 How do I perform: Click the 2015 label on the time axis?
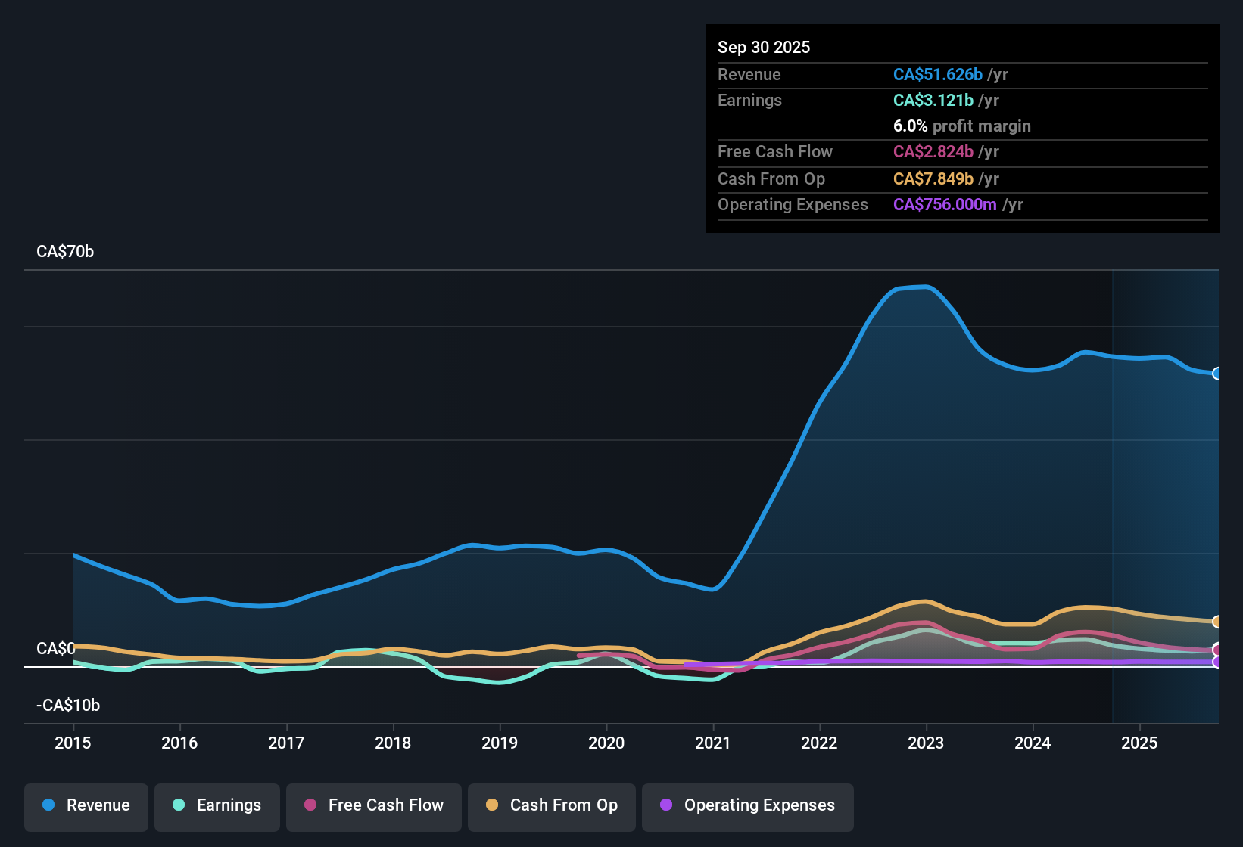pos(73,743)
